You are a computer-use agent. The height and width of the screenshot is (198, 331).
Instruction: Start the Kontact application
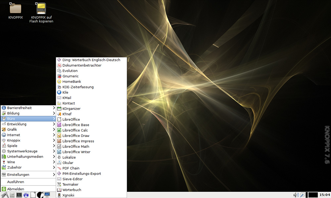coord(91,103)
